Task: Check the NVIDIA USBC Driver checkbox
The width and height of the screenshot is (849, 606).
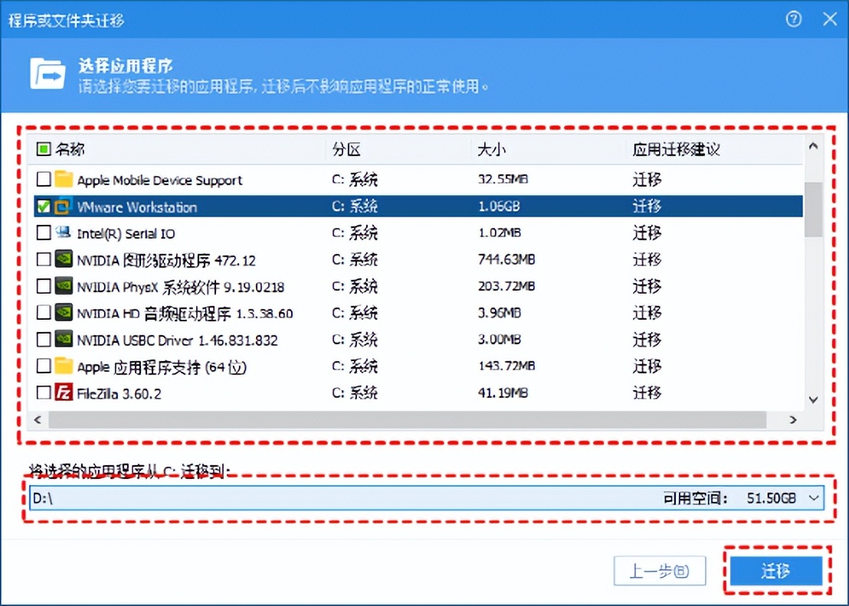Action: point(44,340)
